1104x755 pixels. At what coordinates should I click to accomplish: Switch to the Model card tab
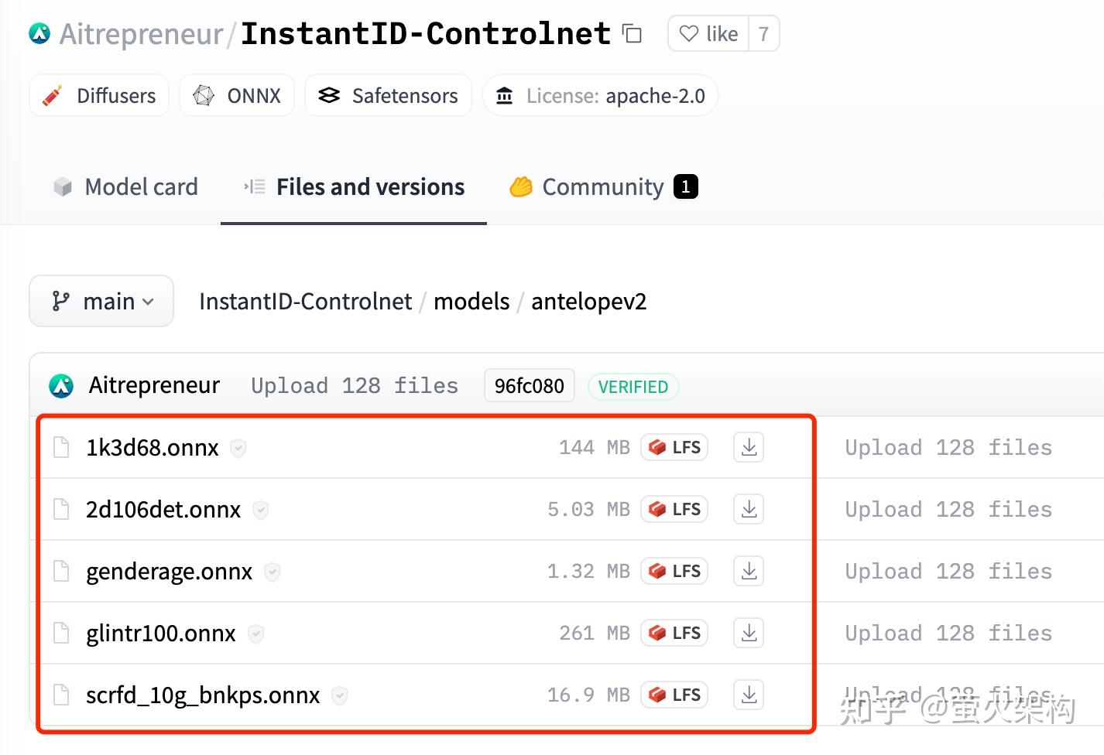pos(126,187)
